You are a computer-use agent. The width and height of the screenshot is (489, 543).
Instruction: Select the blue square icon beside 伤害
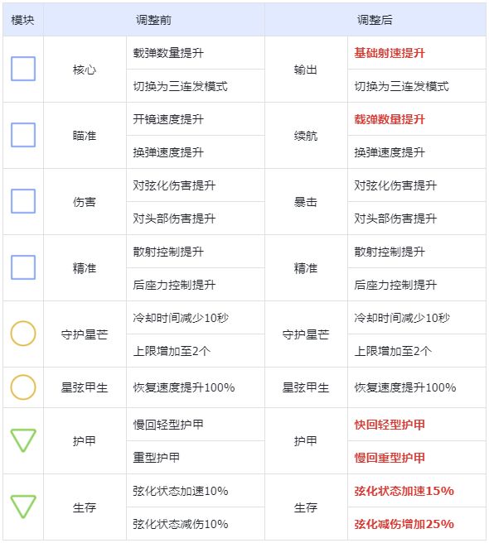pos(23,201)
